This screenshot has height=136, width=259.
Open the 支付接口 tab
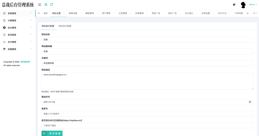(x=189, y=13)
